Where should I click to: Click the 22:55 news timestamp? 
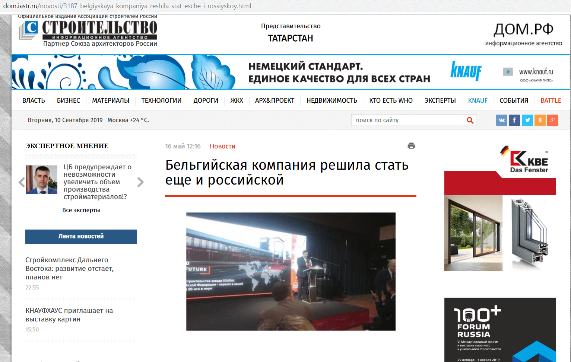[x=32, y=288]
